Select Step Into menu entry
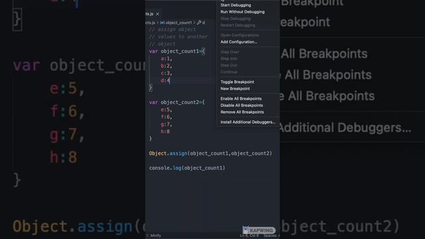This screenshot has width=425, height=239. [x=228, y=58]
